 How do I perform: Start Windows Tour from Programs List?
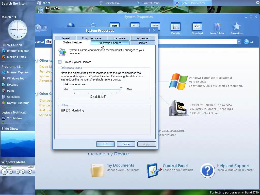pyautogui.click(x=14, y=78)
